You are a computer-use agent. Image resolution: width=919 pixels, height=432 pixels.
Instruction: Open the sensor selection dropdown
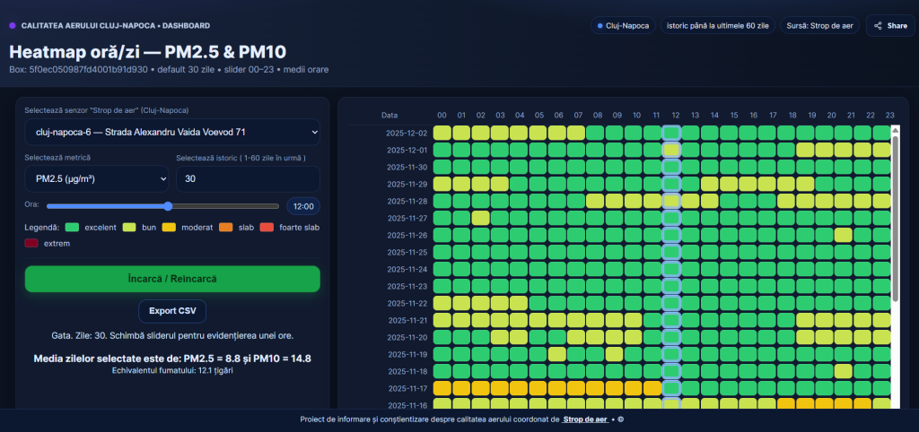pos(172,133)
